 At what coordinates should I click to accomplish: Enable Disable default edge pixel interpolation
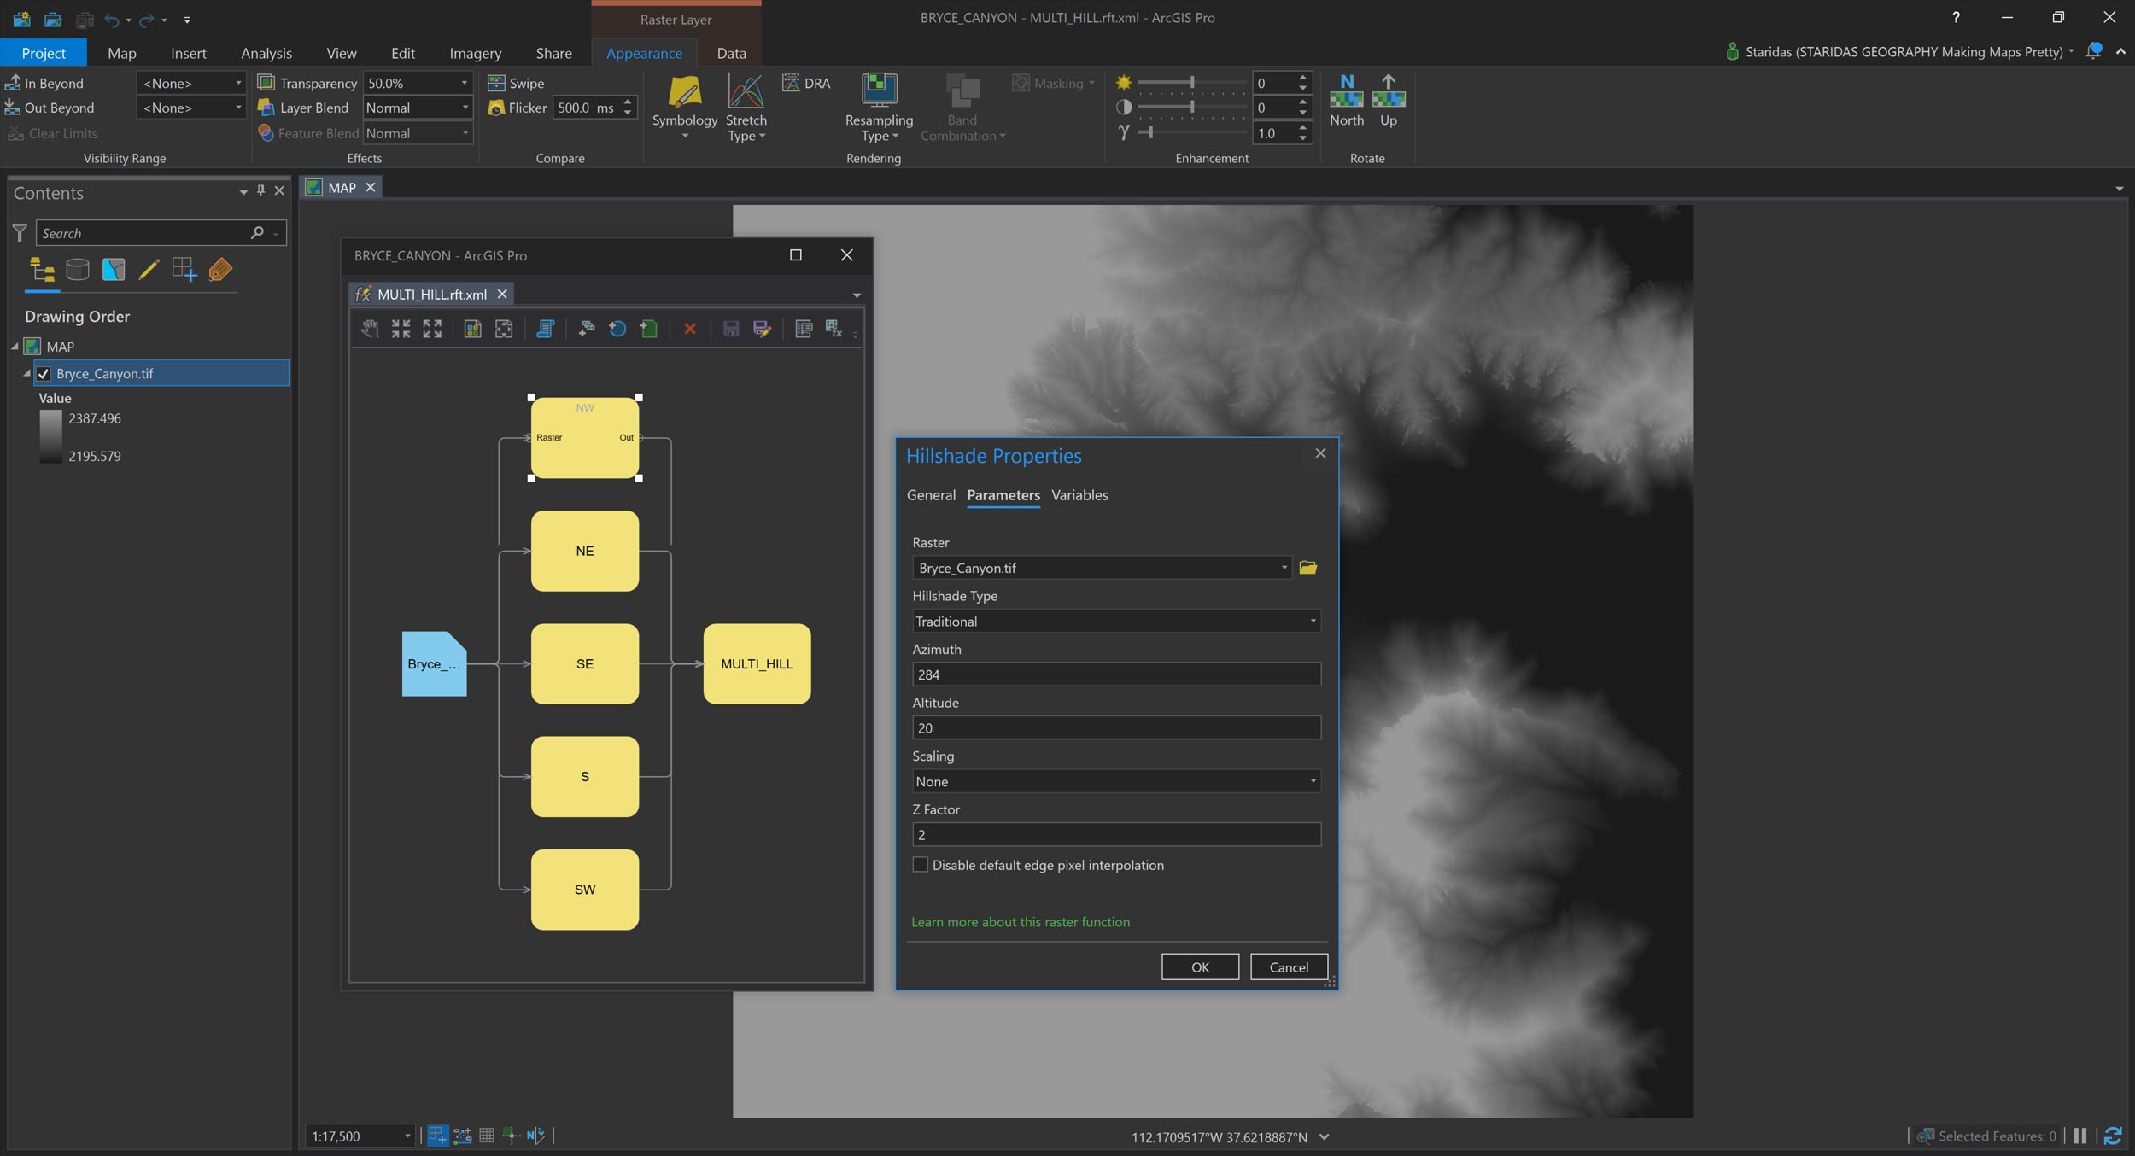(x=920, y=865)
